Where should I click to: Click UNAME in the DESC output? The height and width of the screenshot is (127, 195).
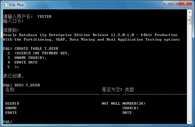point(11,108)
